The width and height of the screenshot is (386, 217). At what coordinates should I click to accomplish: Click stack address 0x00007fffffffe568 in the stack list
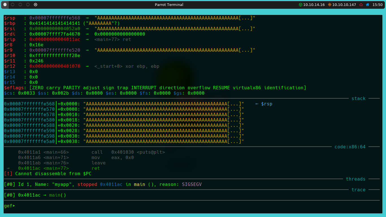[29, 104]
